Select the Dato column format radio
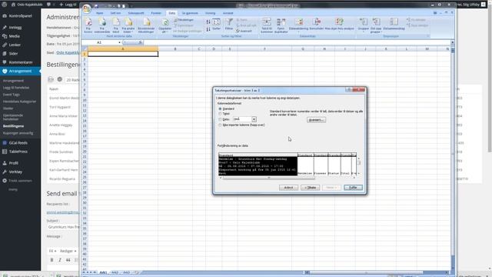The height and width of the screenshot is (277, 492). 220,119
